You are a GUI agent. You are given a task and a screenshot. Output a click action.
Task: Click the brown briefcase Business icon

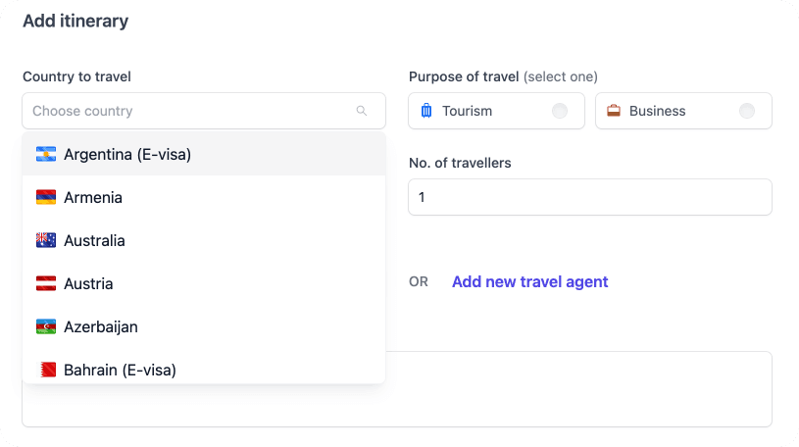click(614, 111)
